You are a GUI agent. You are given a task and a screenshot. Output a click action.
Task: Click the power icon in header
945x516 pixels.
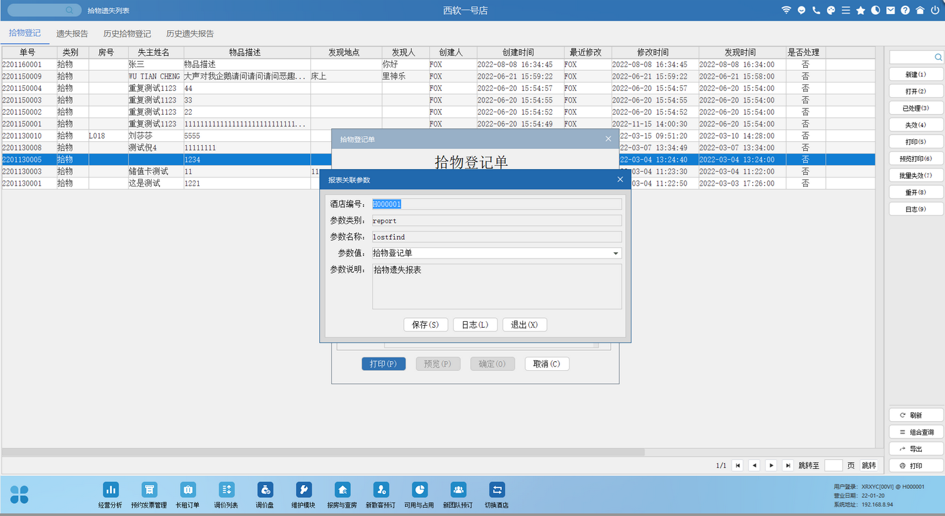(x=935, y=10)
